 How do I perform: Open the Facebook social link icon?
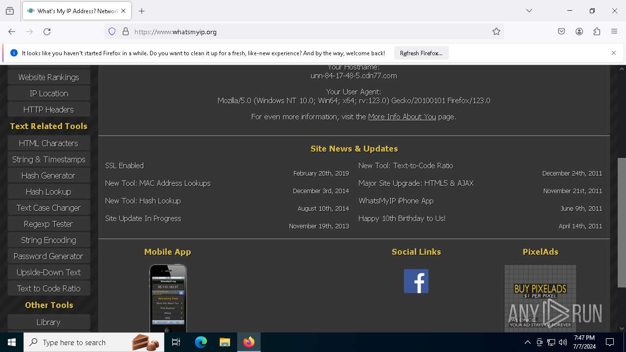tap(416, 281)
